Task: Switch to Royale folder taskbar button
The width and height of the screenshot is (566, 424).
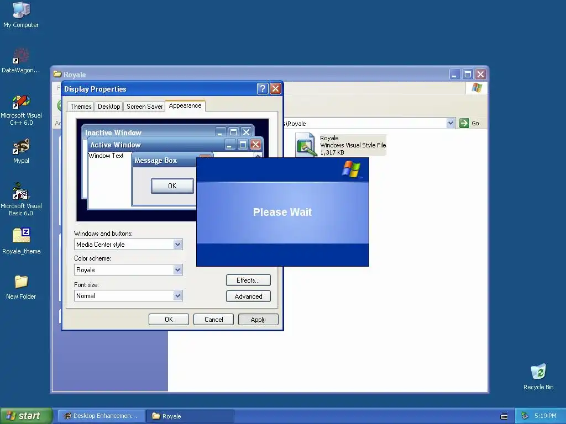Action: (190, 416)
